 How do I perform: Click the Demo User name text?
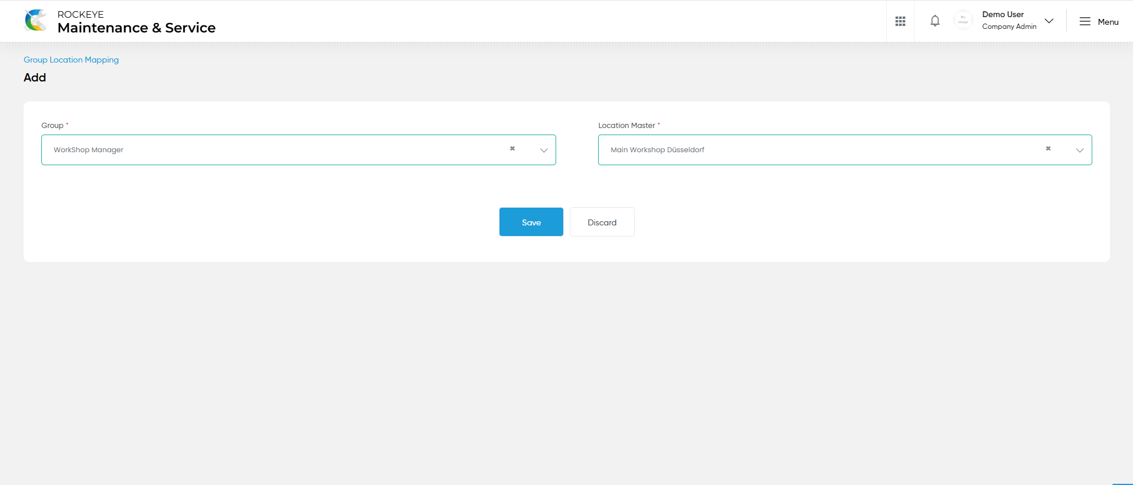(x=1003, y=14)
